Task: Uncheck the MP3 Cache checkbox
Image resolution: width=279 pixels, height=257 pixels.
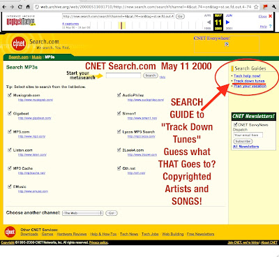Action: click(10, 168)
